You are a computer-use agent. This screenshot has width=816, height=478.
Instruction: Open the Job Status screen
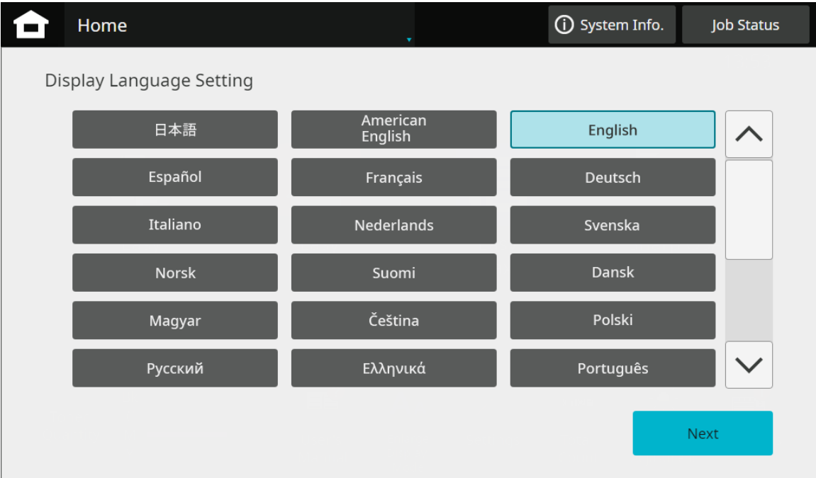point(745,25)
